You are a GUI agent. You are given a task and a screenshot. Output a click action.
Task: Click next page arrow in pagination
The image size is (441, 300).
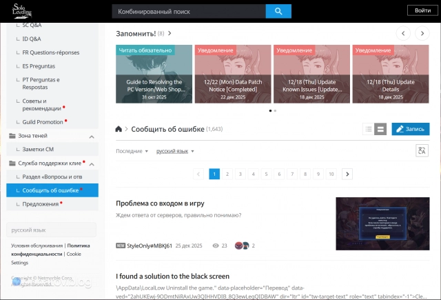(x=347, y=174)
